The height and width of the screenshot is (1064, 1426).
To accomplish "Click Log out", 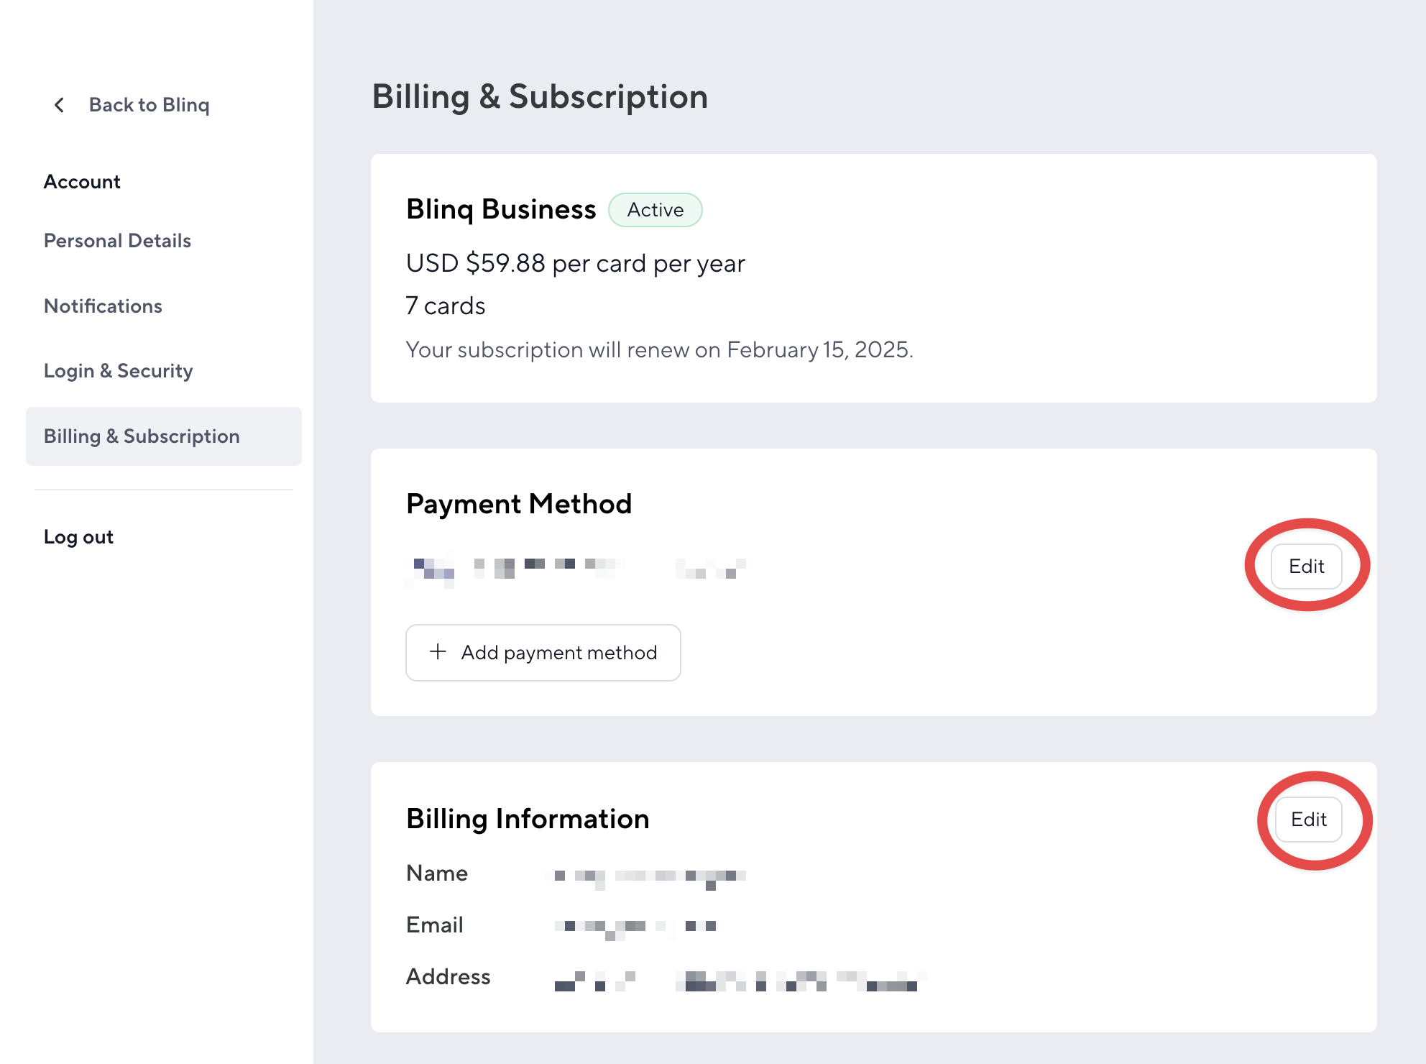I will click(x=78, y=537).
